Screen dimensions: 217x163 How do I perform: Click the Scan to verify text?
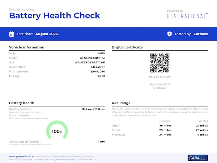[x=162, y=77]
